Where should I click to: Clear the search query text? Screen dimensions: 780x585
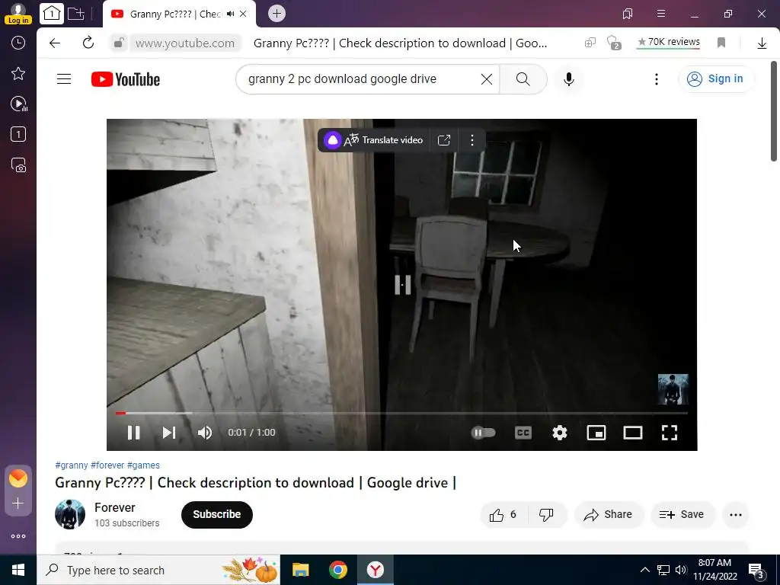pos(487,79)
